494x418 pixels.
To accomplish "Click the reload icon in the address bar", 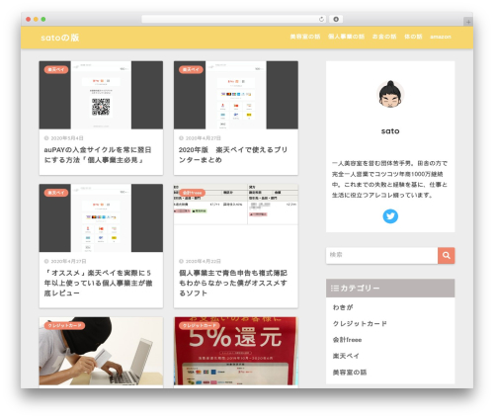I will click(321, 19).
